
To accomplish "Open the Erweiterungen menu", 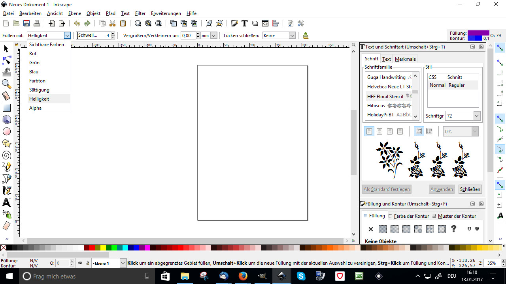I will tap(166, 13).
